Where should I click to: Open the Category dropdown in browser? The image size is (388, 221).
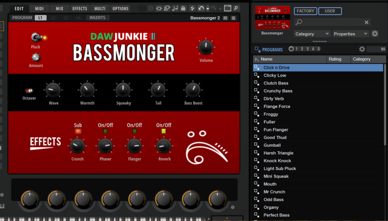(x=312, y=34)
